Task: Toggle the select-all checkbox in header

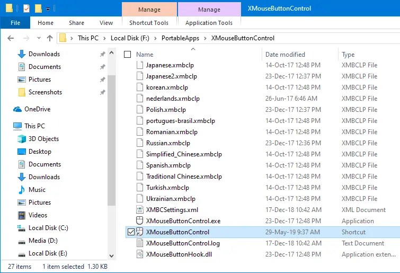Action: [127, 55]
